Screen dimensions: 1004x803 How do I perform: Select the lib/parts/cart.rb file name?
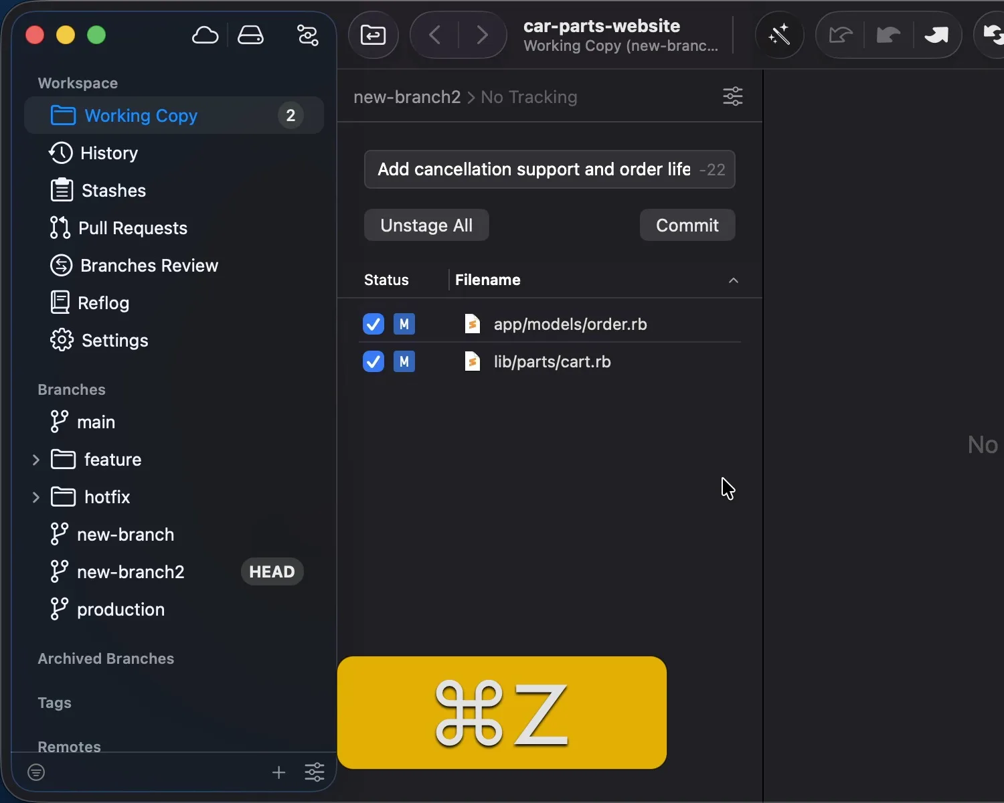(x=552, y=362)
